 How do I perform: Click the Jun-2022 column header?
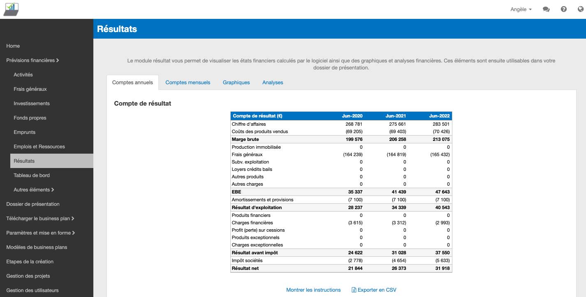pos(439,116)
